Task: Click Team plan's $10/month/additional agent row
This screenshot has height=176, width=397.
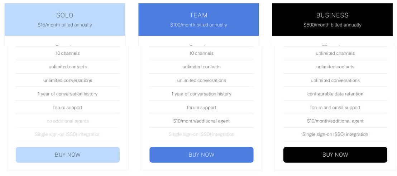Action: pyautogui.click(x=201, y=121)
